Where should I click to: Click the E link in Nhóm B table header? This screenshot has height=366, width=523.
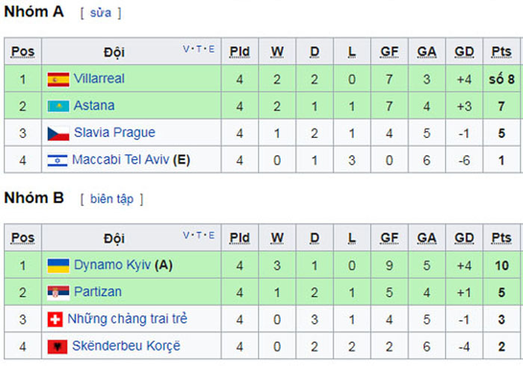pyautogui.click(x=211, y=236)
